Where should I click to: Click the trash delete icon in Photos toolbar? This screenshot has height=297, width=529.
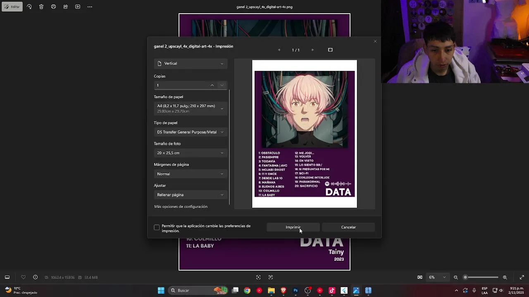click(41, 7)
